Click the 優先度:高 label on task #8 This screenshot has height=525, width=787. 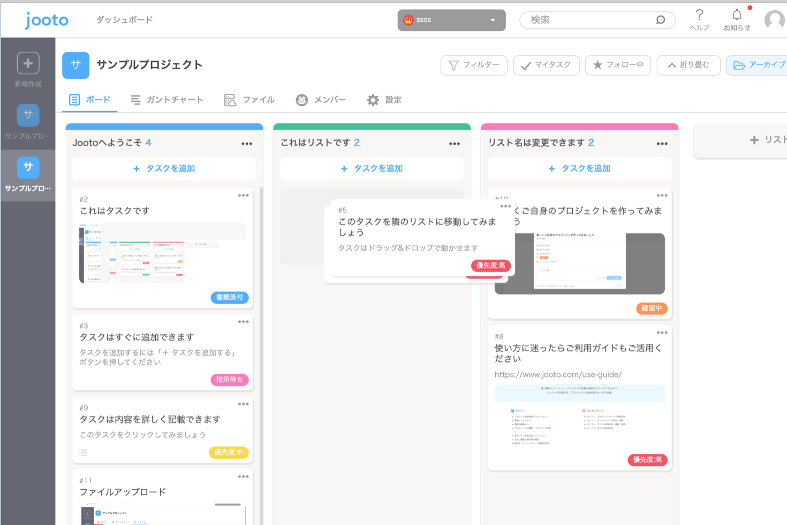[x=647, y=460]
